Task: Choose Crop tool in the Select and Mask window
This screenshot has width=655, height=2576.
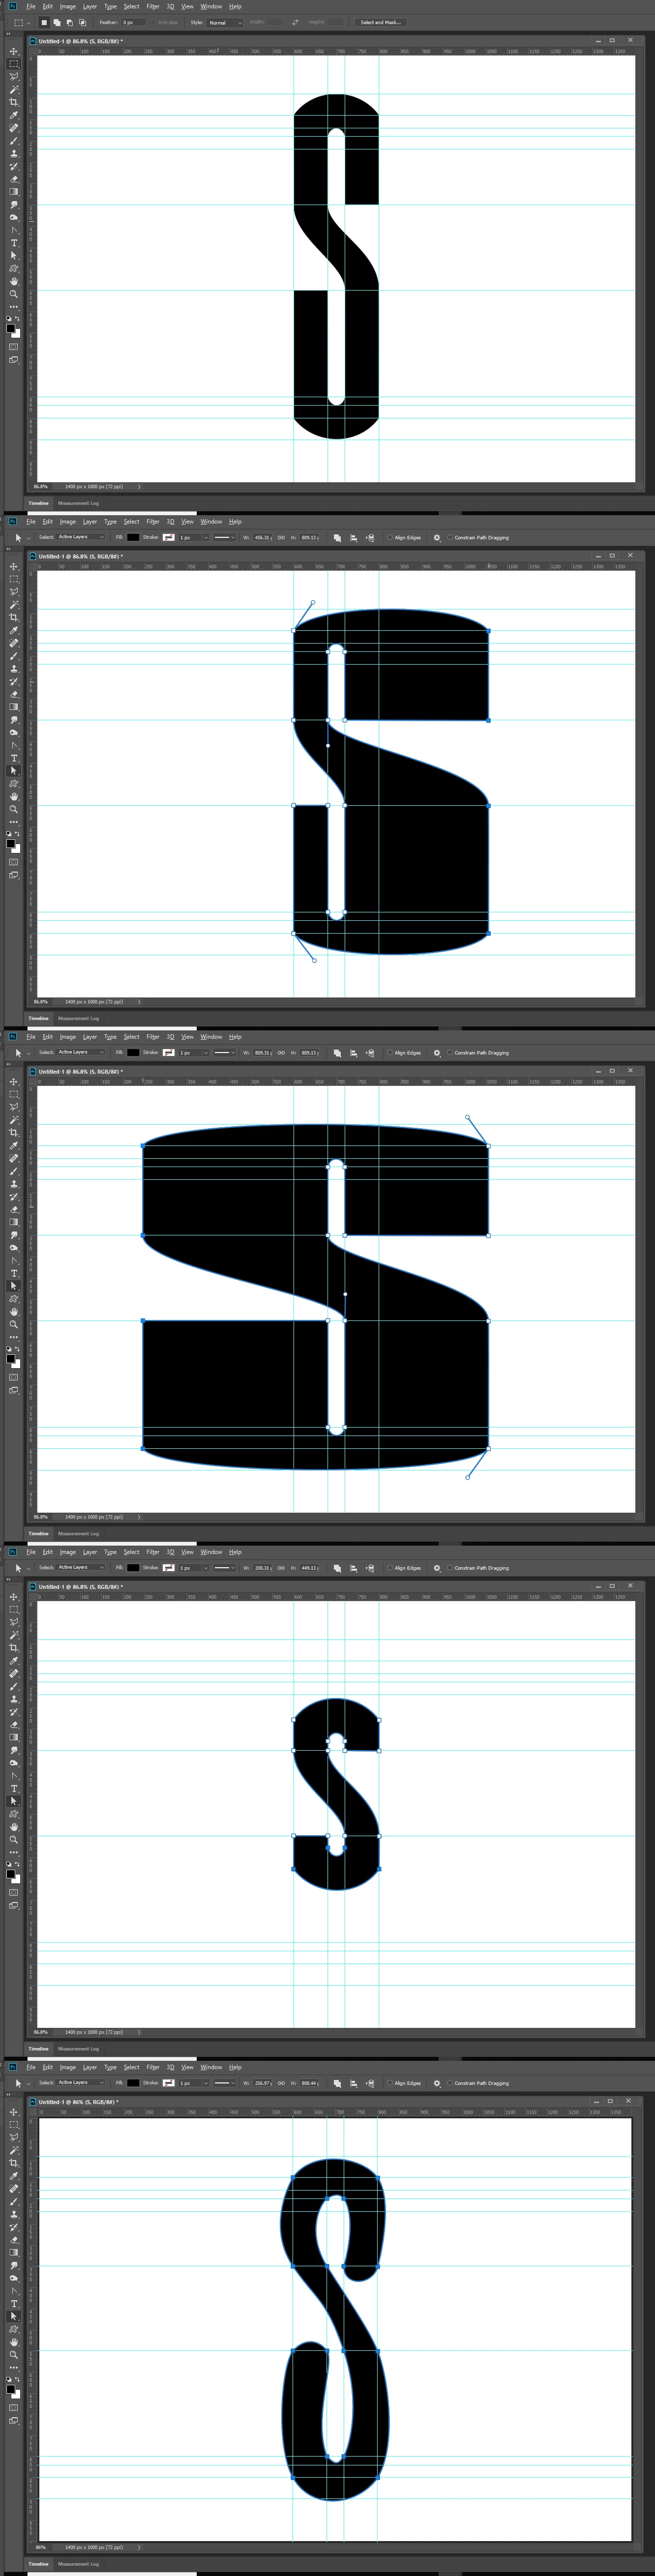Action: click(14, 102)
